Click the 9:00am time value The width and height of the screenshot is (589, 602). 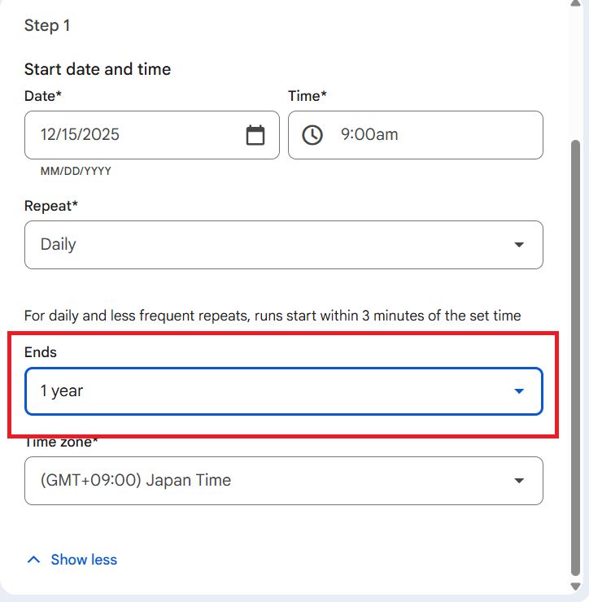(369, 135)
